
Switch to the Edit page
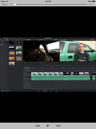coord(45,91)
